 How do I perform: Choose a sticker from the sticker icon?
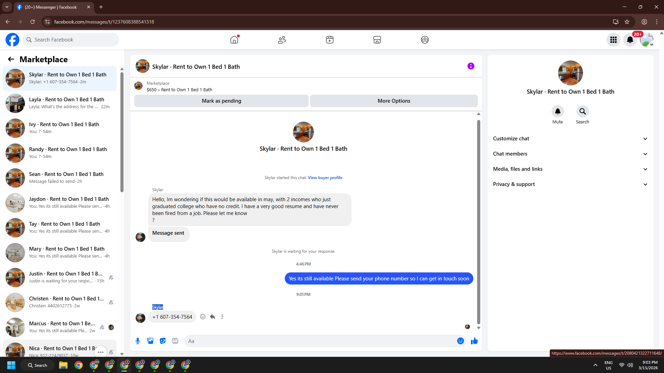(163, 341)
